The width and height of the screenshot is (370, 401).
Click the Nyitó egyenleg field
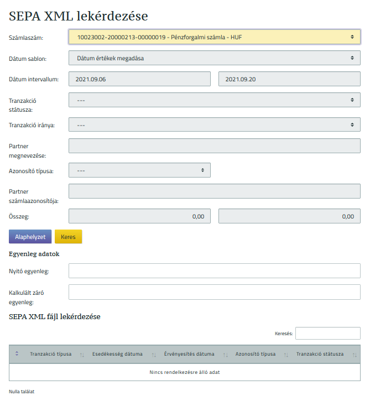[214, 271]
